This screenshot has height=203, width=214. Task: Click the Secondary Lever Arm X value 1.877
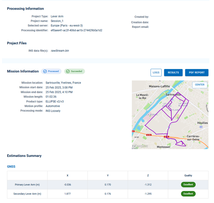[68, 194]
